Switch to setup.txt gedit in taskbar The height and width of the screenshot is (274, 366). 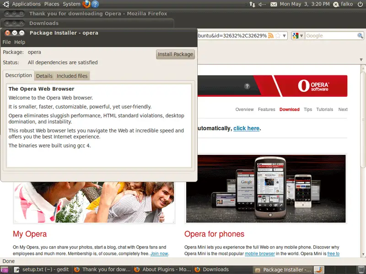click(42, 270)
